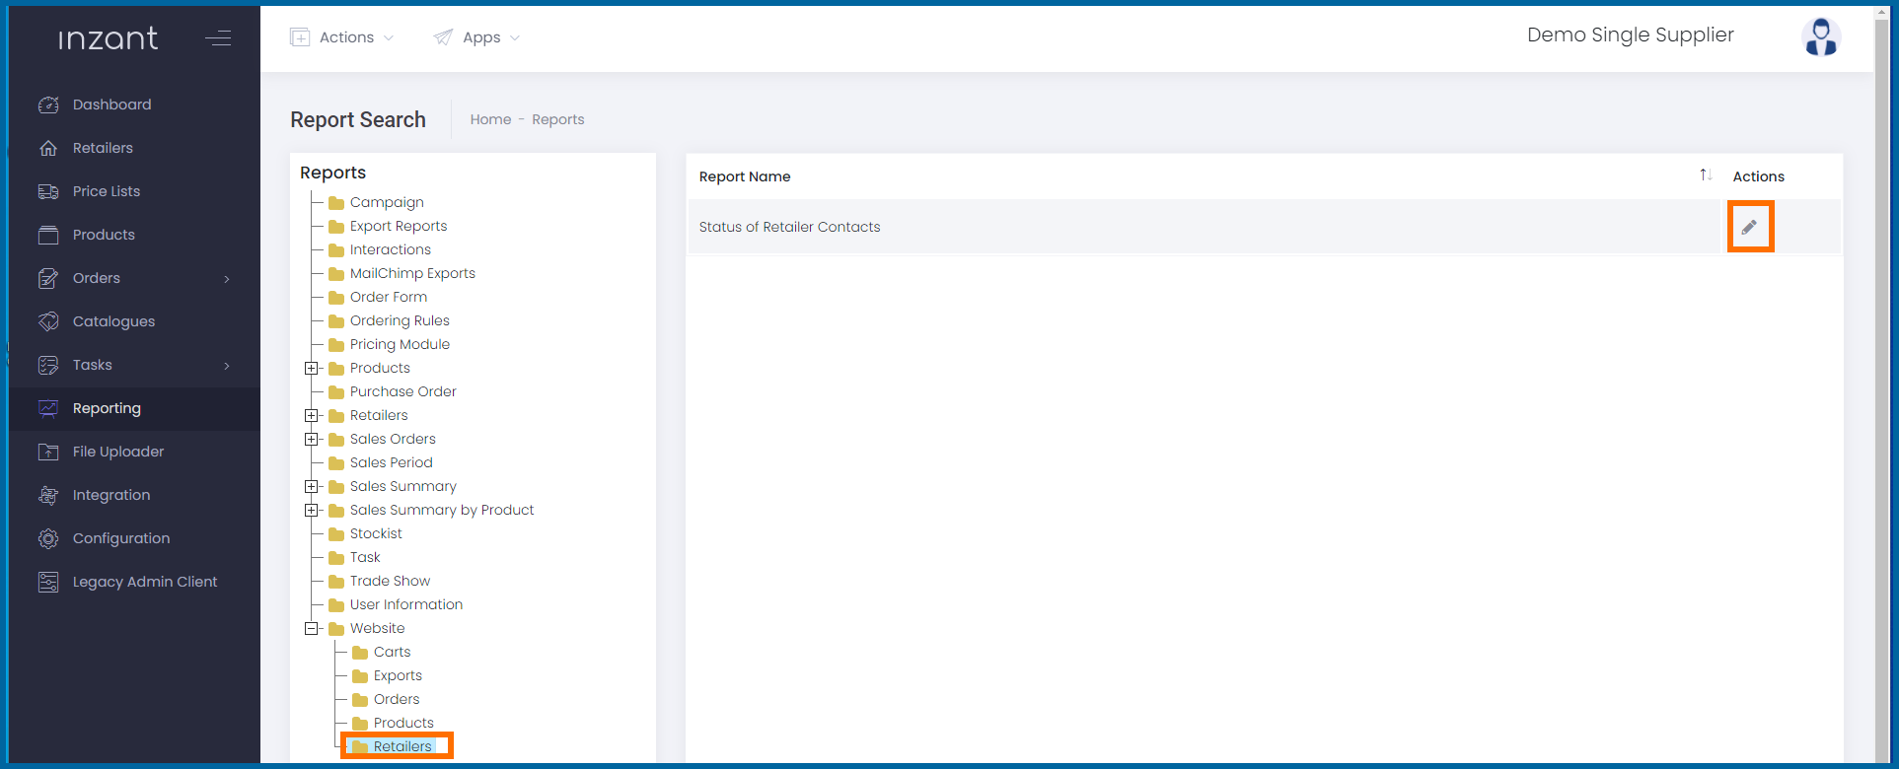Open Catalogues from sidebar menu

[113, 321]
